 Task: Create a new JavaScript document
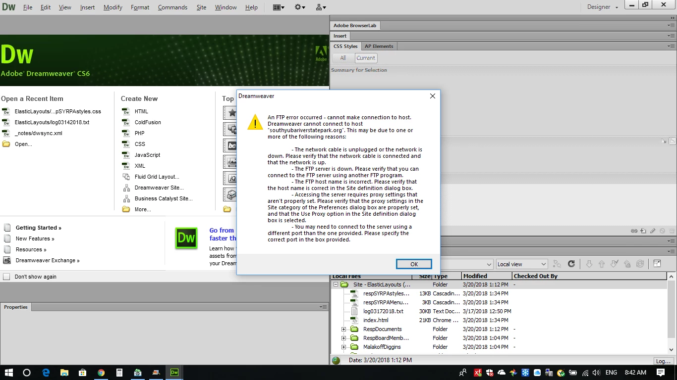147,155
